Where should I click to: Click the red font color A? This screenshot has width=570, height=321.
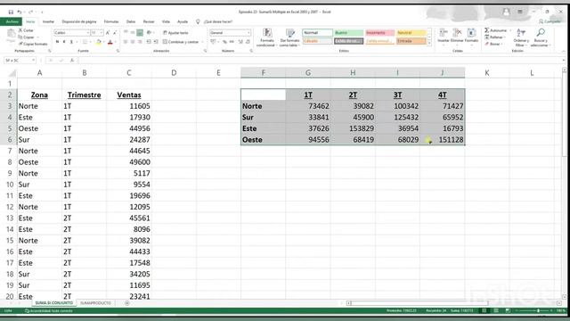(110, 42)
